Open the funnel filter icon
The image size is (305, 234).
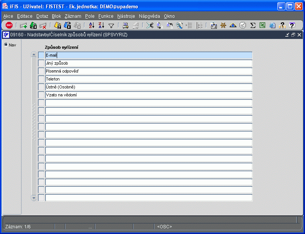111,26
